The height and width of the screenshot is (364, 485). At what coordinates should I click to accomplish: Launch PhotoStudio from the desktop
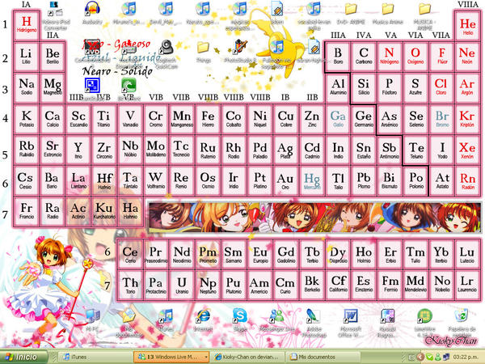tap(240, 47)
